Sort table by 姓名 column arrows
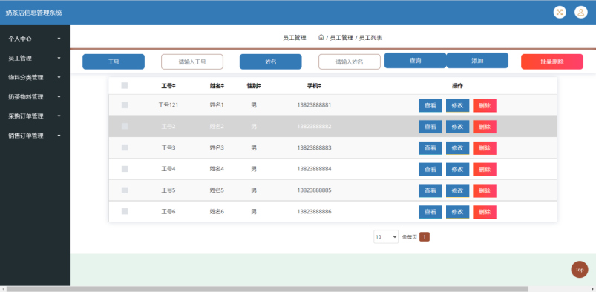Screen dimensions: 596x292 click(223, 86)
